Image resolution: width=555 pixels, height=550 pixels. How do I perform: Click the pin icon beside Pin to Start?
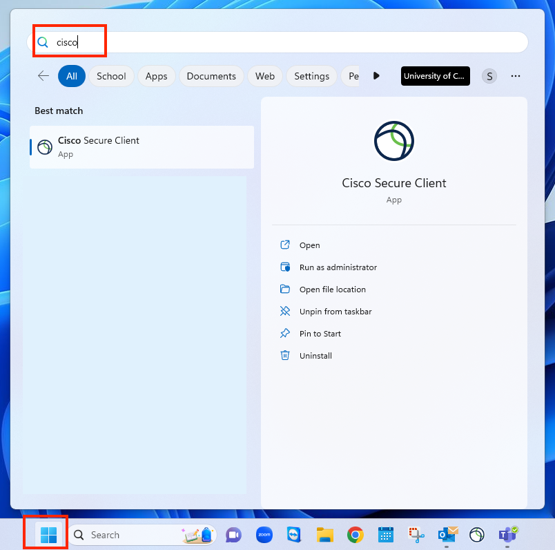285,333
